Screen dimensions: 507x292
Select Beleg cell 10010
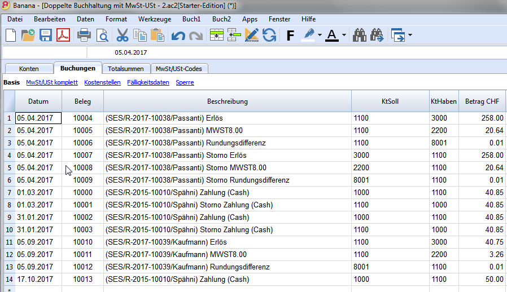coord(82,242)
